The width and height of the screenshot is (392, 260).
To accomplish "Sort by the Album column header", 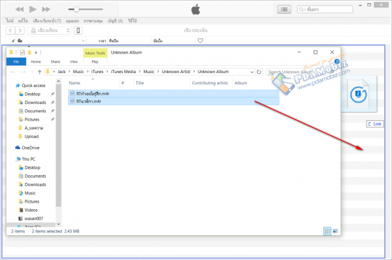I will point(240,83).
